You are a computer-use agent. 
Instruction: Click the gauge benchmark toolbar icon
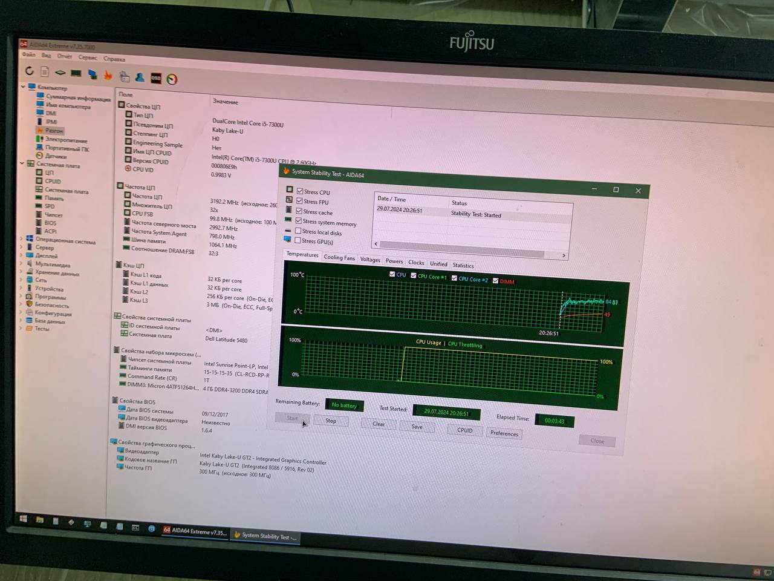click(x=172, y=79)
